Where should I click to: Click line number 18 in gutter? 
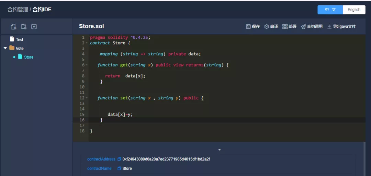(x=82, y=131)
